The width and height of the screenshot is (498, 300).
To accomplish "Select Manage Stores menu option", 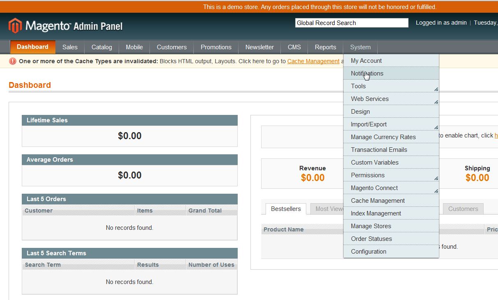I will (371, 226).
